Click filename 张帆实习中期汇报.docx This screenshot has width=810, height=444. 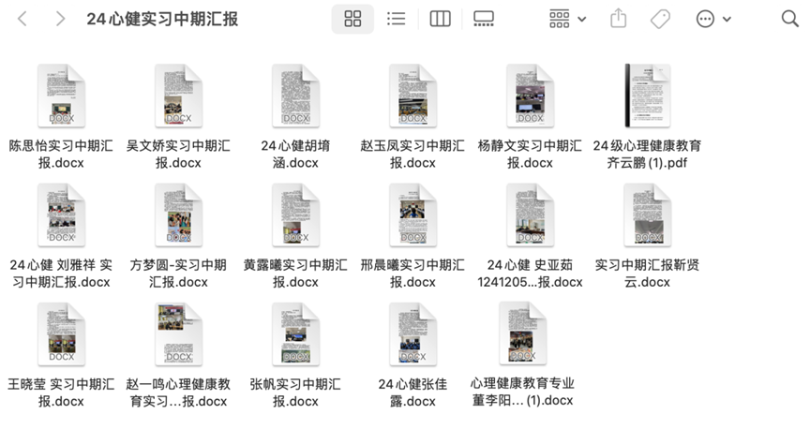coord(295,392)
